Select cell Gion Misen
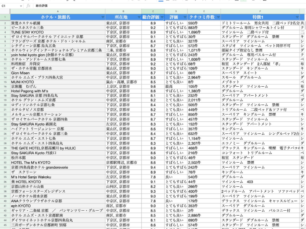The height and width of the screenshot is (229, 306). point(58,73)
